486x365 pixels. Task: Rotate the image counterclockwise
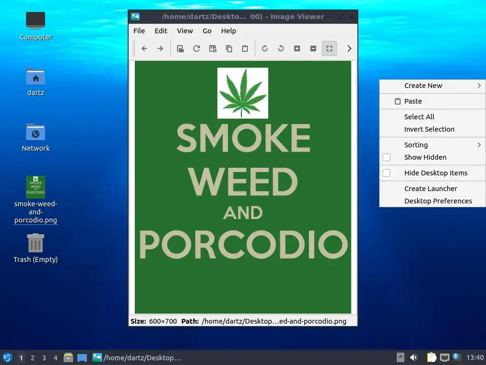click(x=281, y=48)
